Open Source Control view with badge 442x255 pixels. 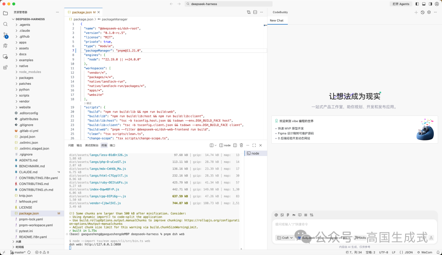click(5, 35)
